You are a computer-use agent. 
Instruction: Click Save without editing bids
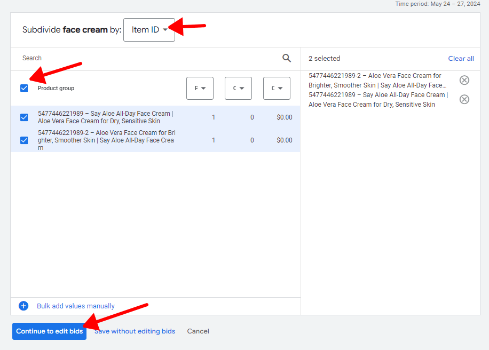[135, 331]
